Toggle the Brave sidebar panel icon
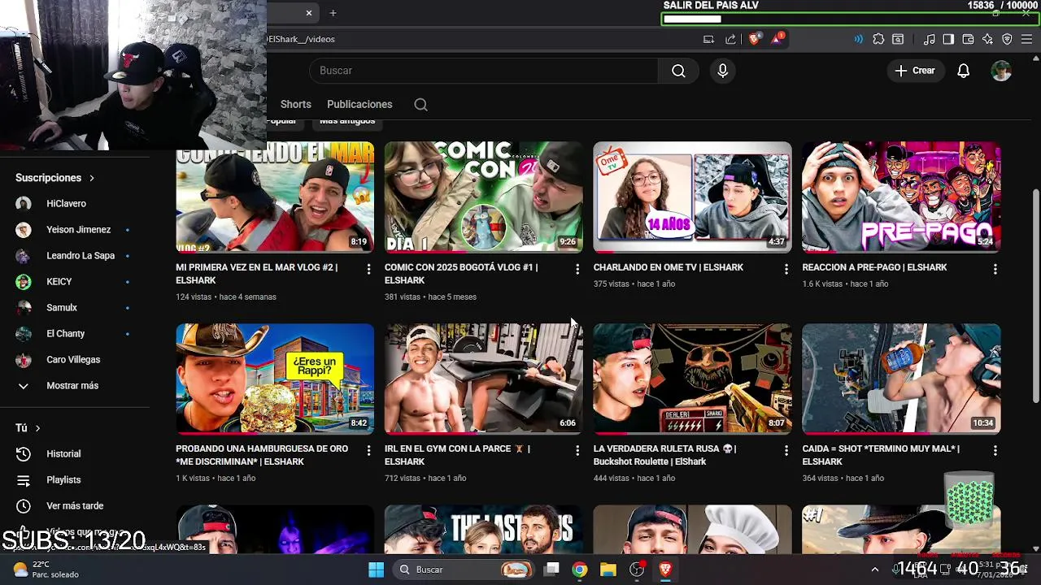This screenshot has height=585, width=1041. (x=948, y=39)
